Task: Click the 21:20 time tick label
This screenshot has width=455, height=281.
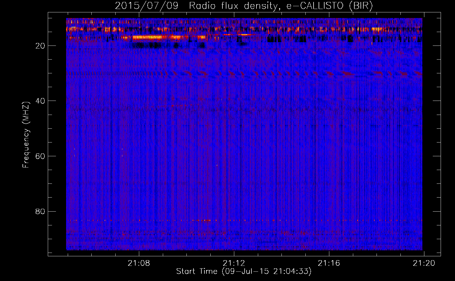Action: tap(424, 263)
